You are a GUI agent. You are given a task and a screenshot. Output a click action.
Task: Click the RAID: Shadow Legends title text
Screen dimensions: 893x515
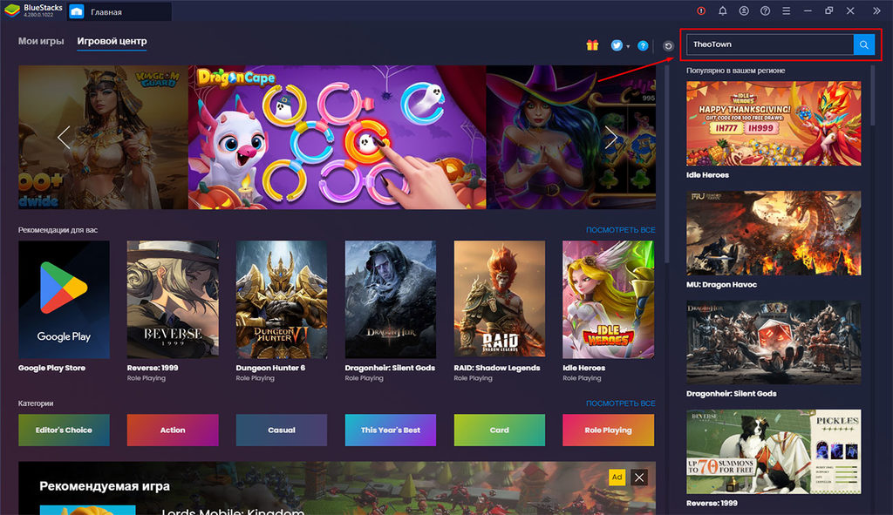[x=496, y=368]
